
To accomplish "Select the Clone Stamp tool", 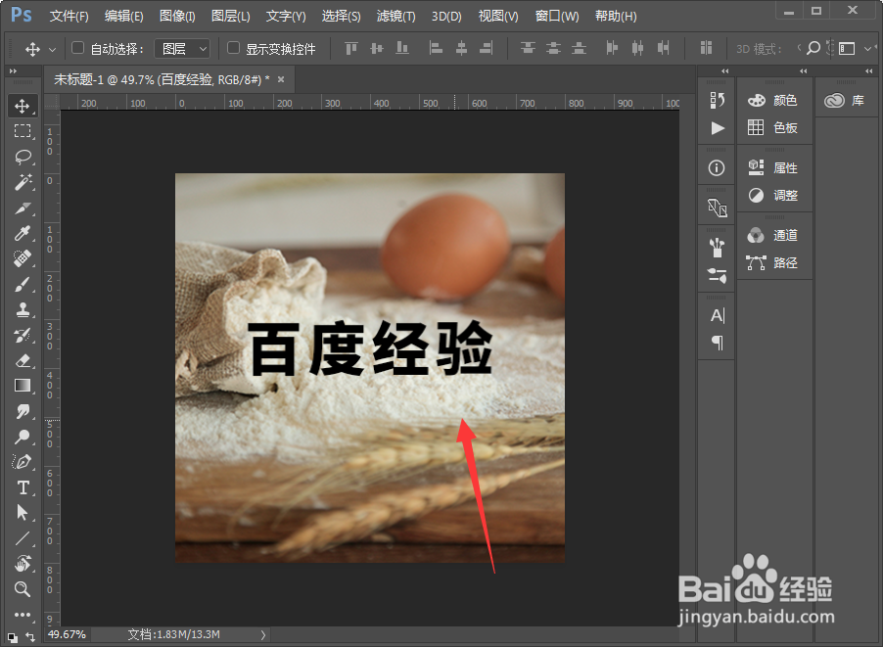I will coord(23,309).
